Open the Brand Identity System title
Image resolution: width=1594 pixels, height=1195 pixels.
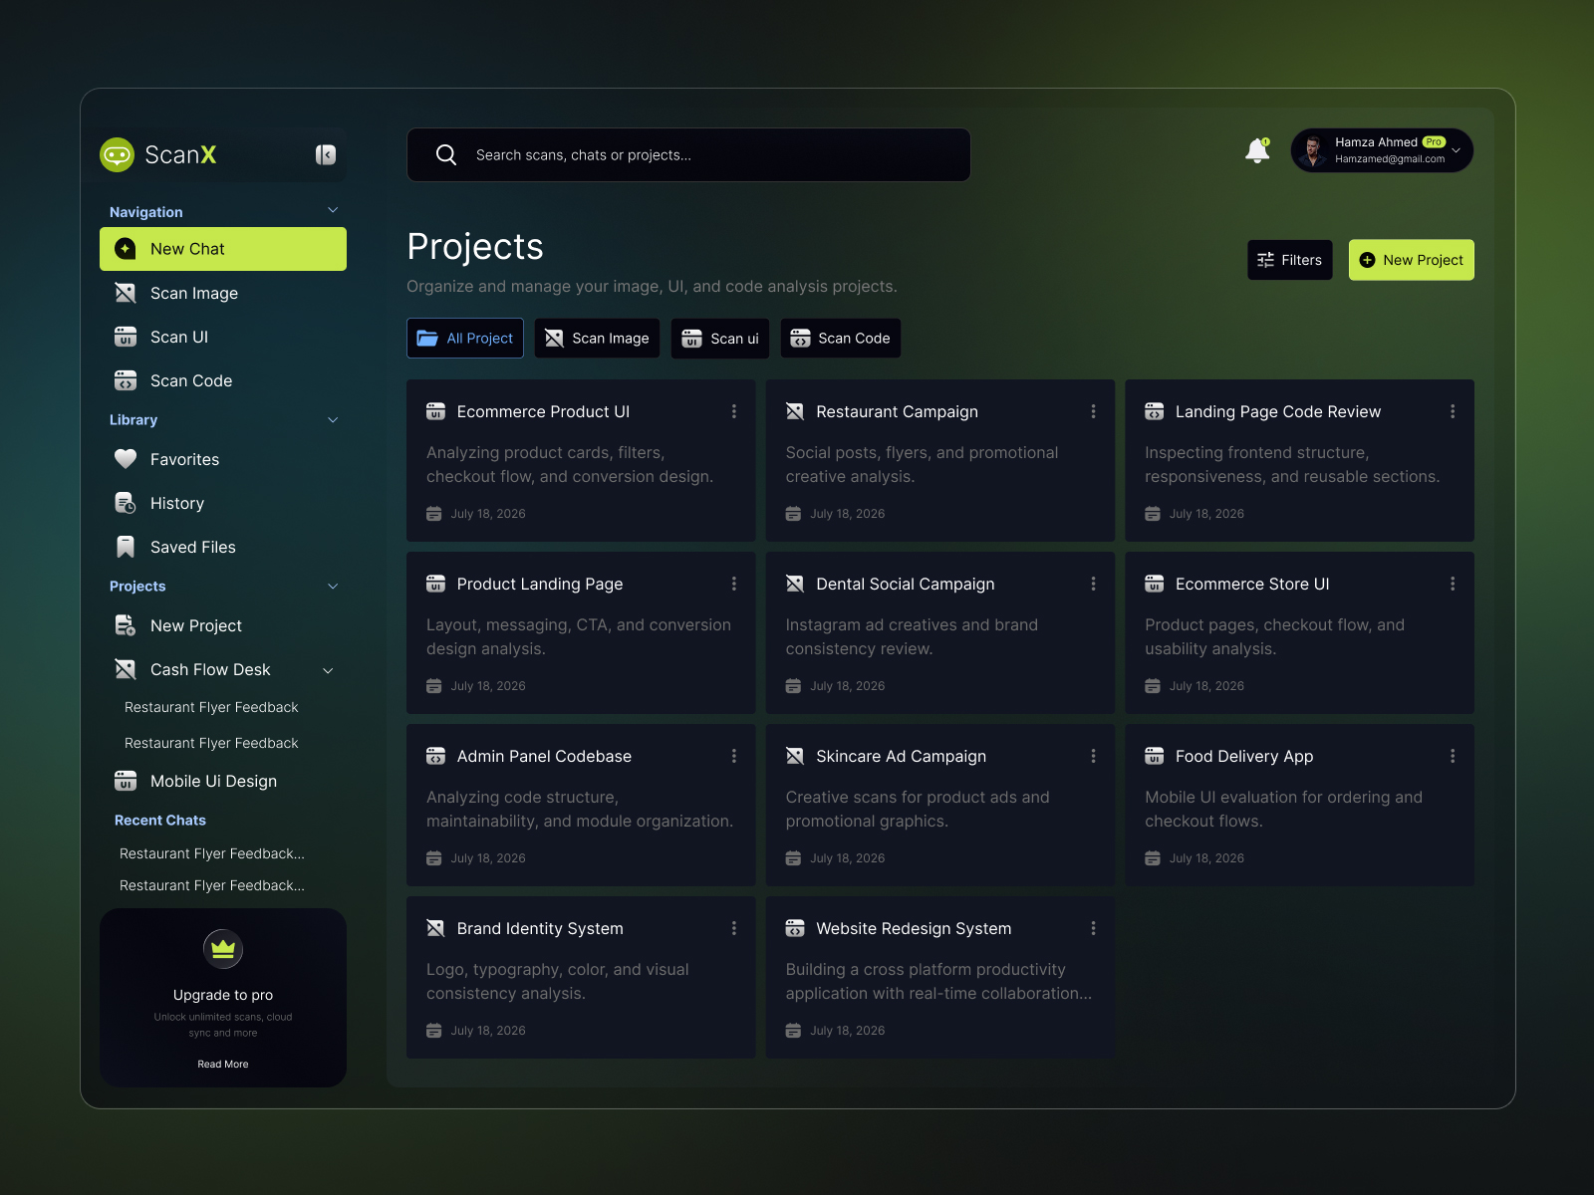tap(540, 928)
